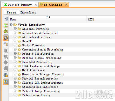Collapse the Vivado Repository tree node
This screenshot has height=101, width=115.
11,25
